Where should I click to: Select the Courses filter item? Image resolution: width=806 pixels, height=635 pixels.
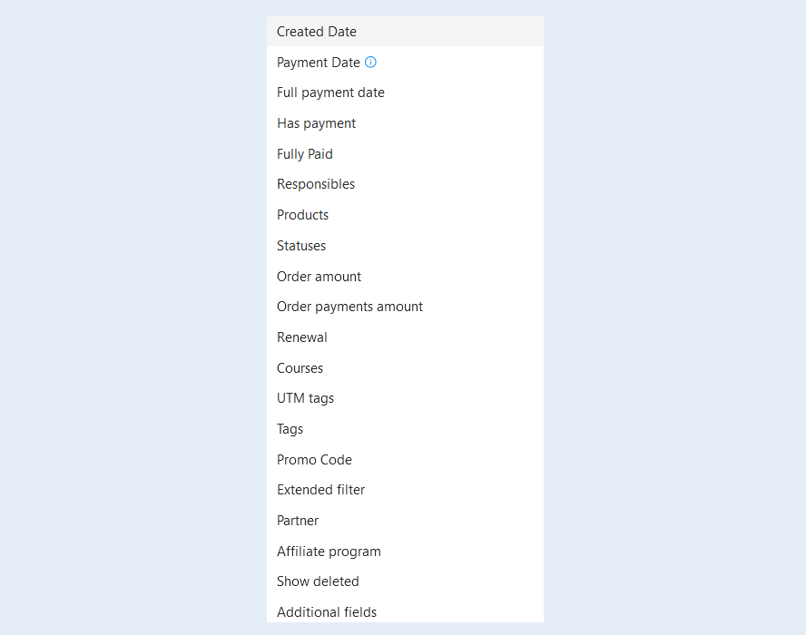[x=405, y=368]
